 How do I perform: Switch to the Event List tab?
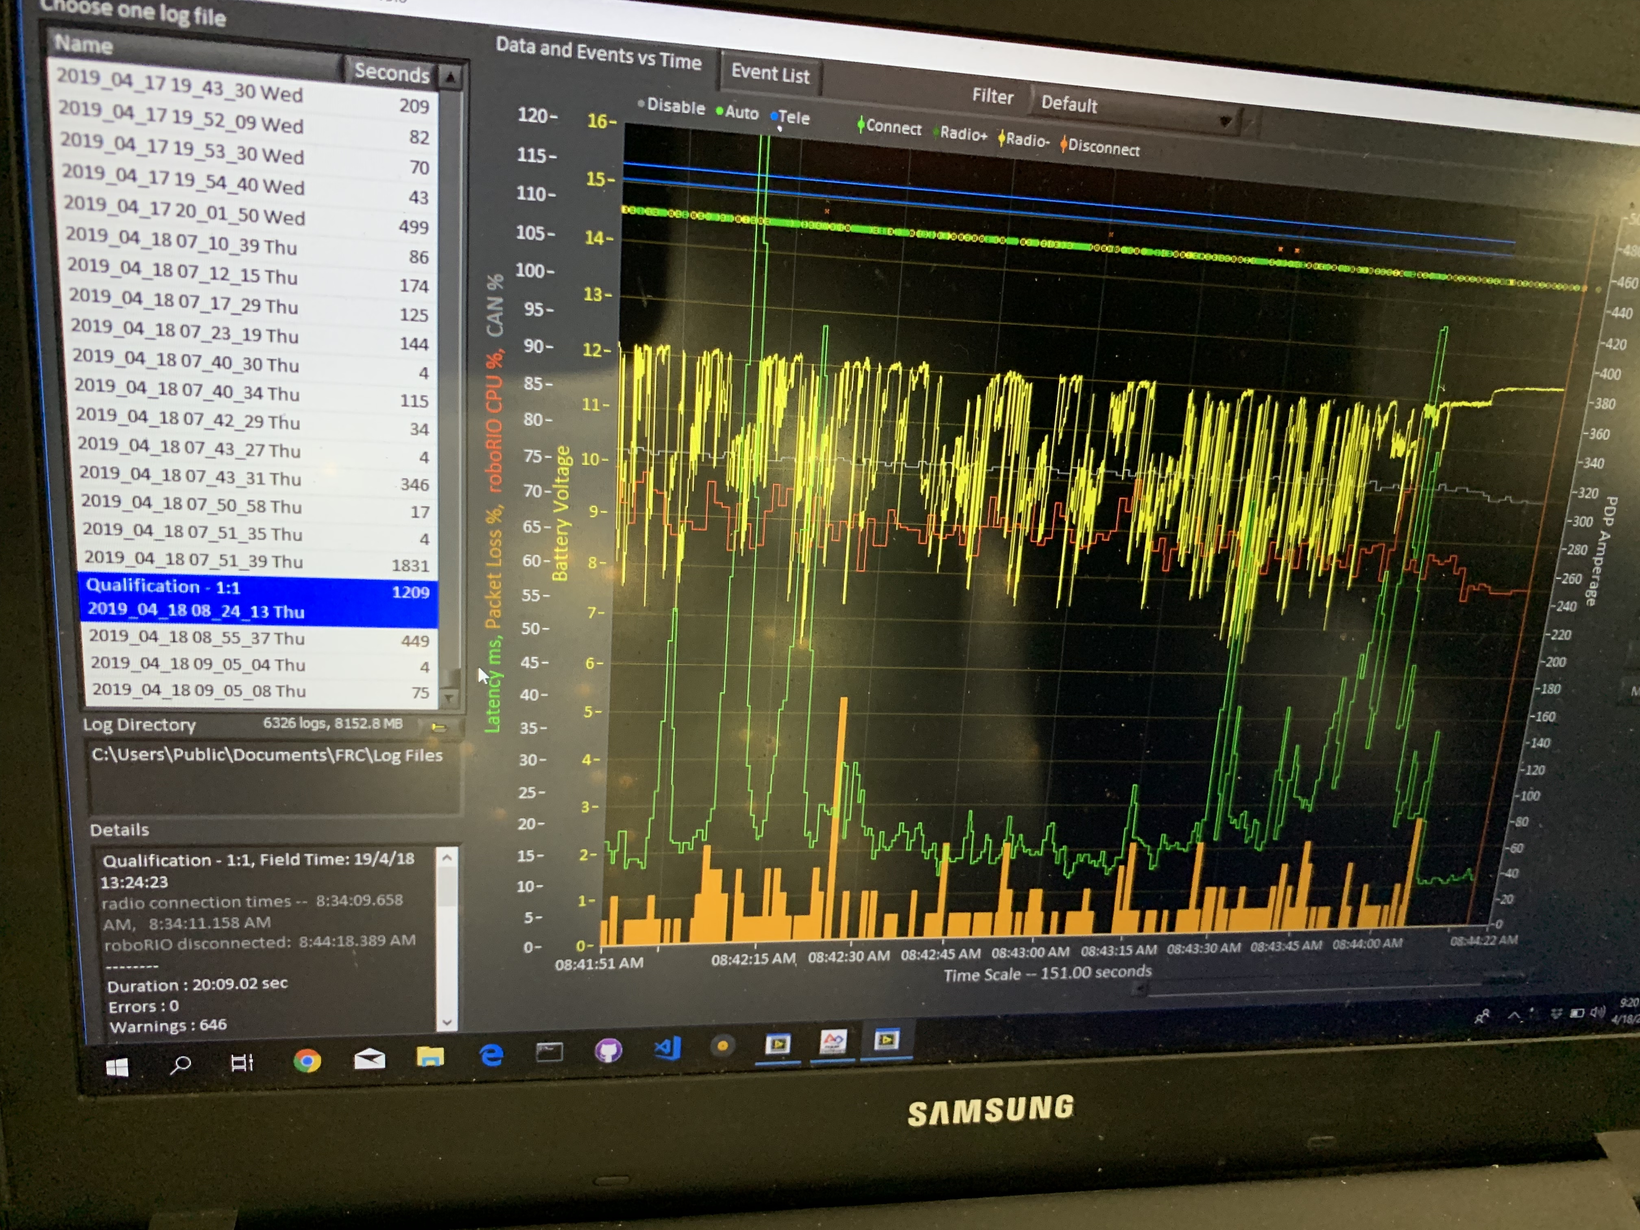pos(770,73)
